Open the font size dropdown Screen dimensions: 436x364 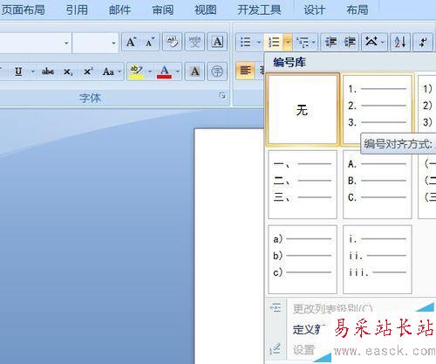tap(113, 43)
